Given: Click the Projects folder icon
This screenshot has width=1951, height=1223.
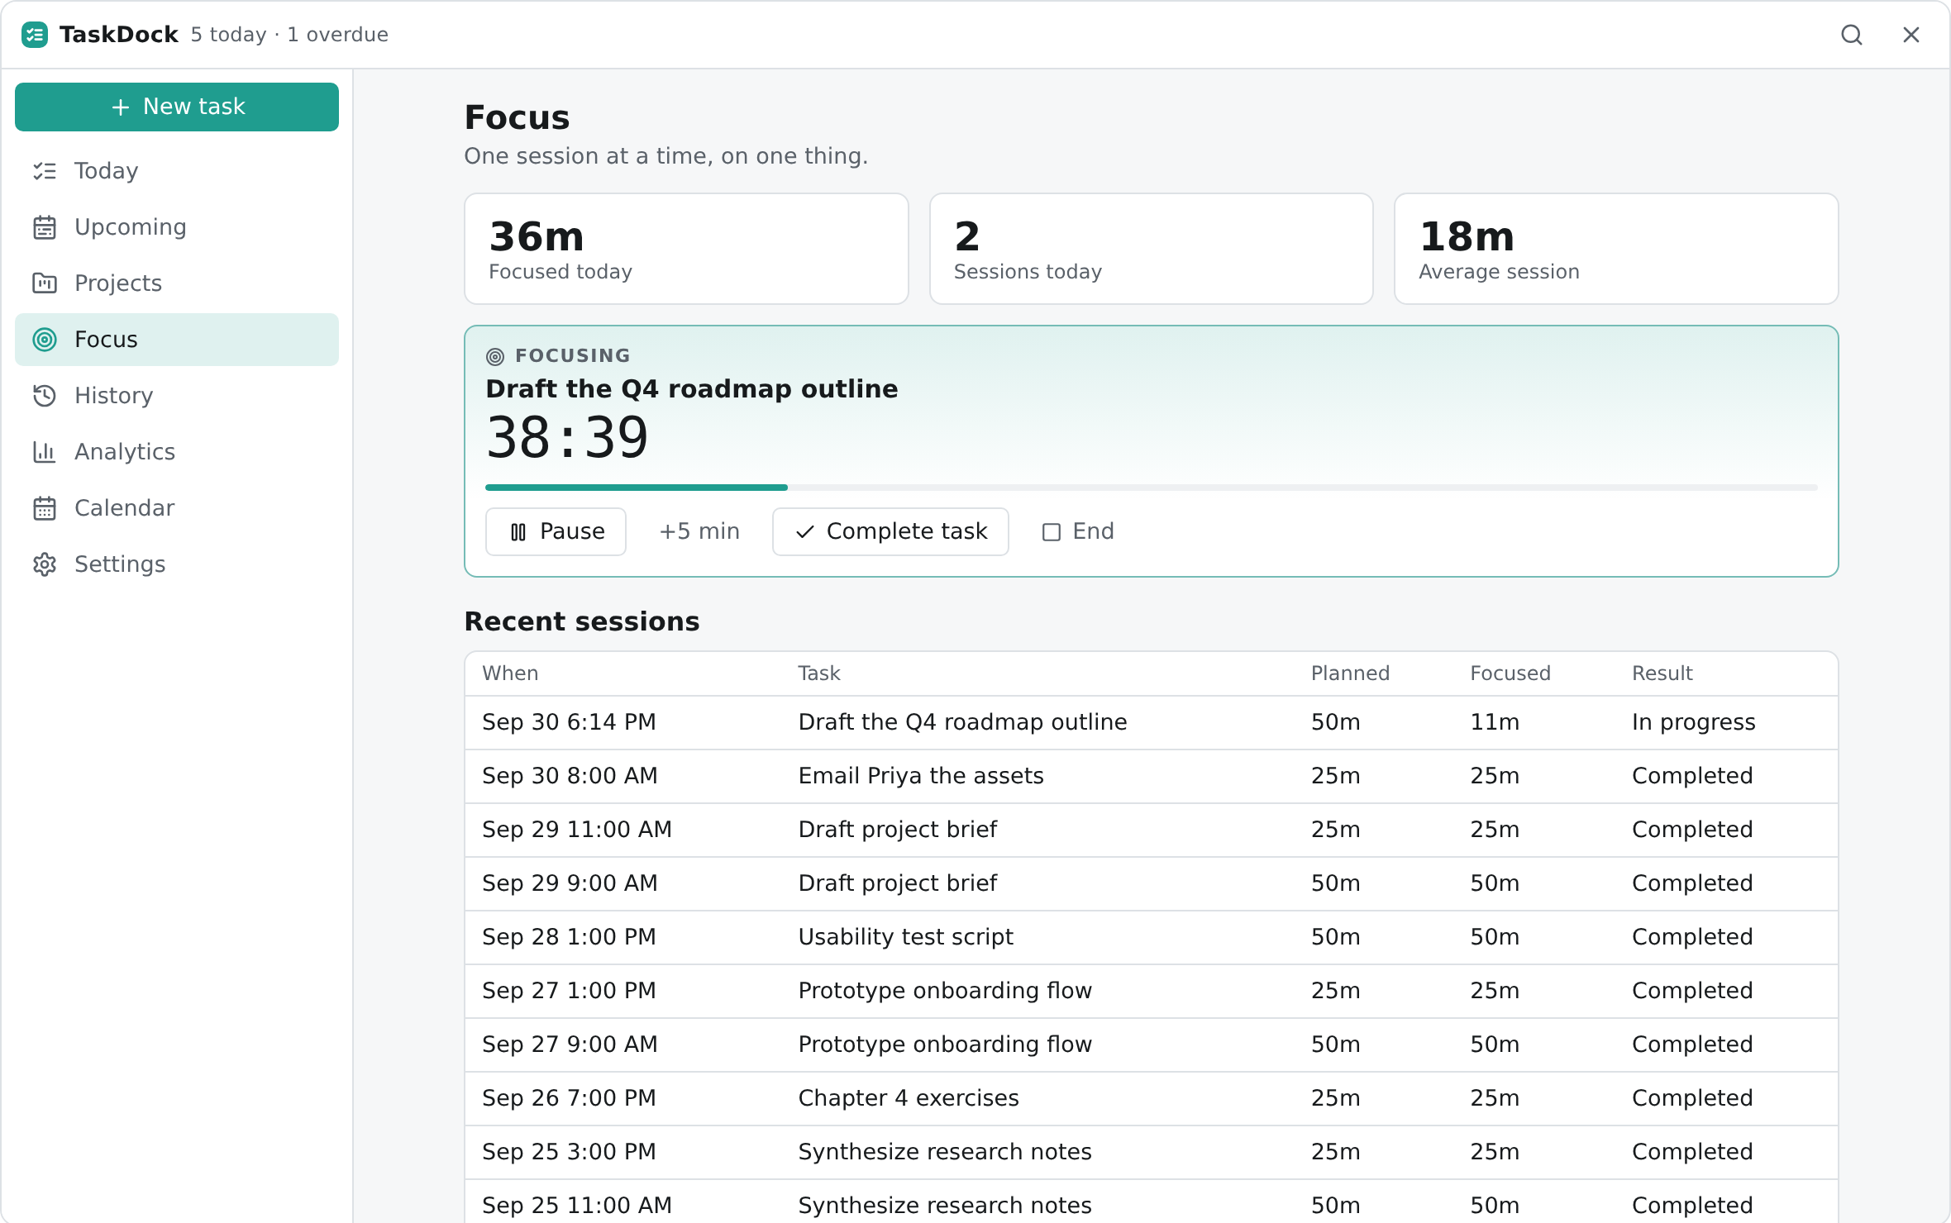Looking at the screenshot, I should point(45,283).
